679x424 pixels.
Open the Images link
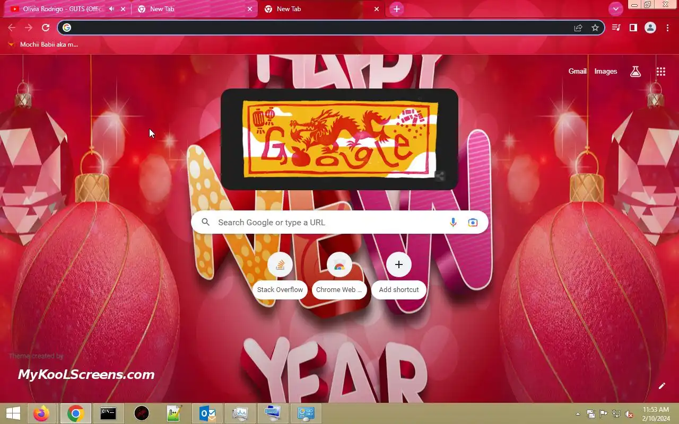pyautogui.click(x=605, y=71)
